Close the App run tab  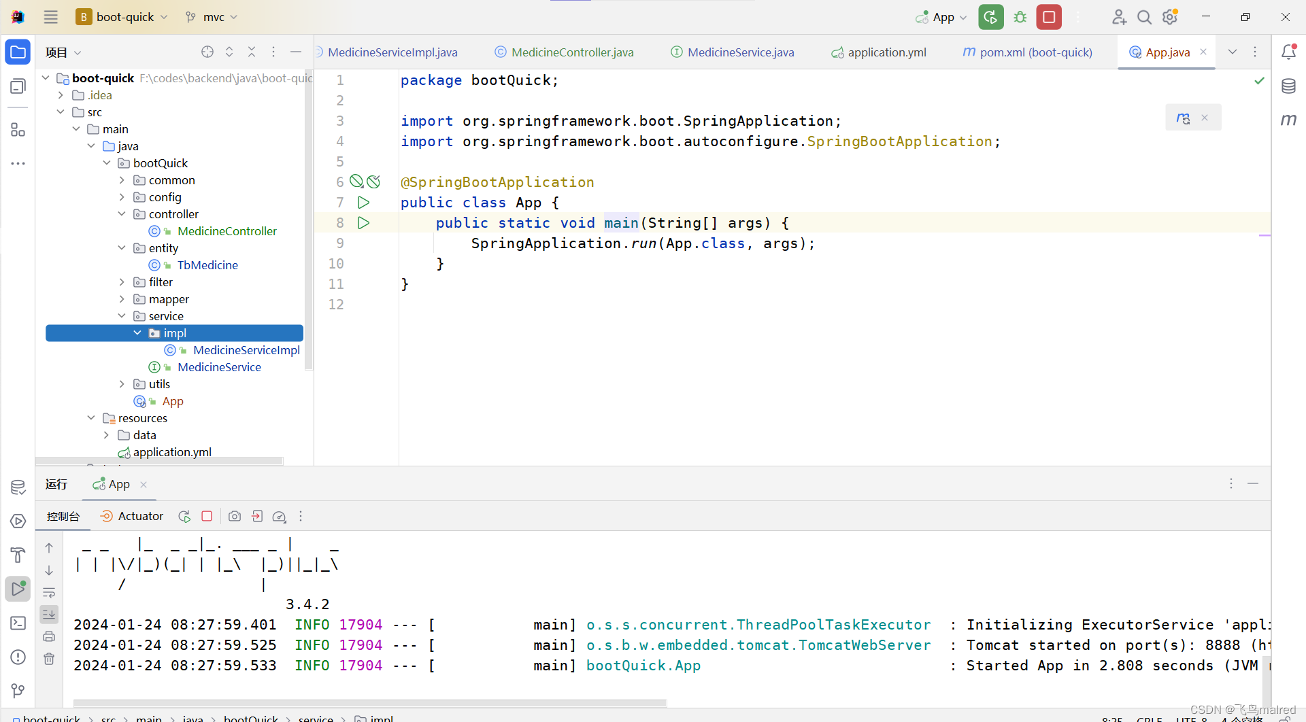point(144,485)
